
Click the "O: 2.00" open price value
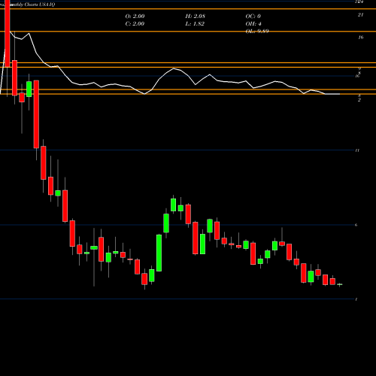click(135, 17)
